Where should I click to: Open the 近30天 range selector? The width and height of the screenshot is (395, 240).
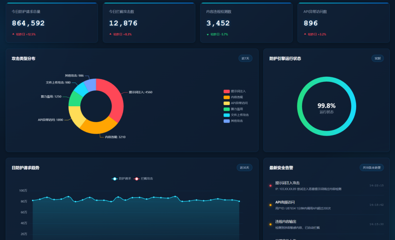point(244,168)
